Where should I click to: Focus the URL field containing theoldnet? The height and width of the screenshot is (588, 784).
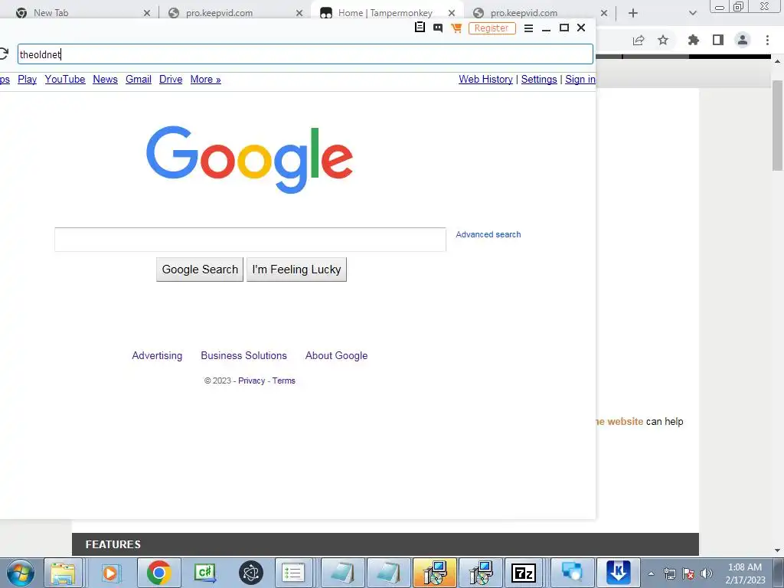point(305,54)
